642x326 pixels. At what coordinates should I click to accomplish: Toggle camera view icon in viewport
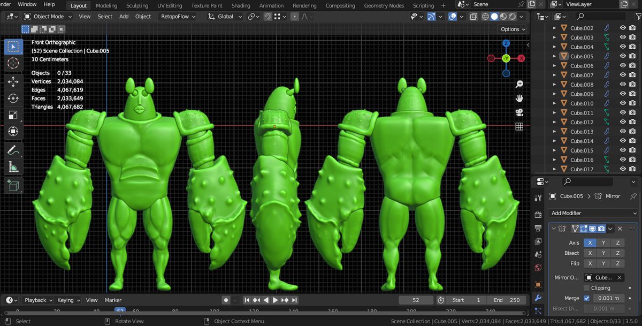(519, 112)
